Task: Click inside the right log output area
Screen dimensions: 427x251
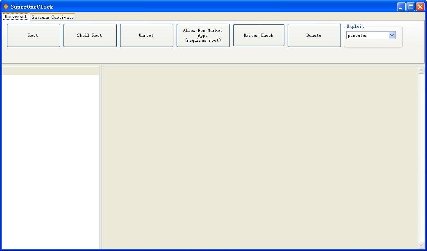Action: [x=259, y=158]
